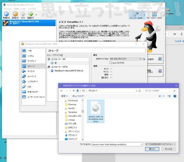Image resolution: width=184 pixels, height=162 pixels.
Task: Click New Folder (新しいフォルダー) button
Action: pyautogui.click(x=78, y=96)
